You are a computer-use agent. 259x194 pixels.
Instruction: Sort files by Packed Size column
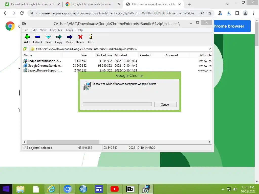click(x=101, y=55)
